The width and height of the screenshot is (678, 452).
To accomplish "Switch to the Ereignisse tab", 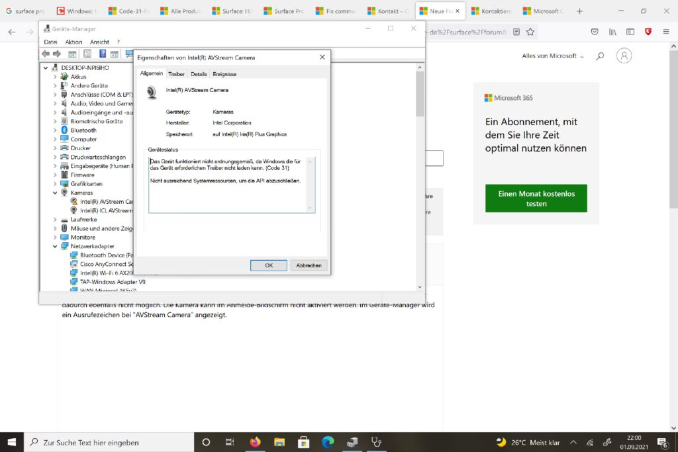I will click(224, 74).
